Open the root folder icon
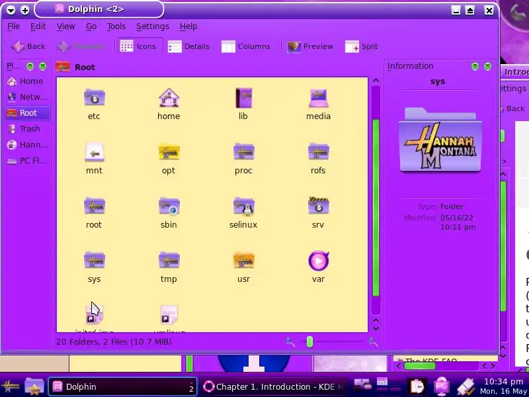The image size is (529, 397). [94, 206]
